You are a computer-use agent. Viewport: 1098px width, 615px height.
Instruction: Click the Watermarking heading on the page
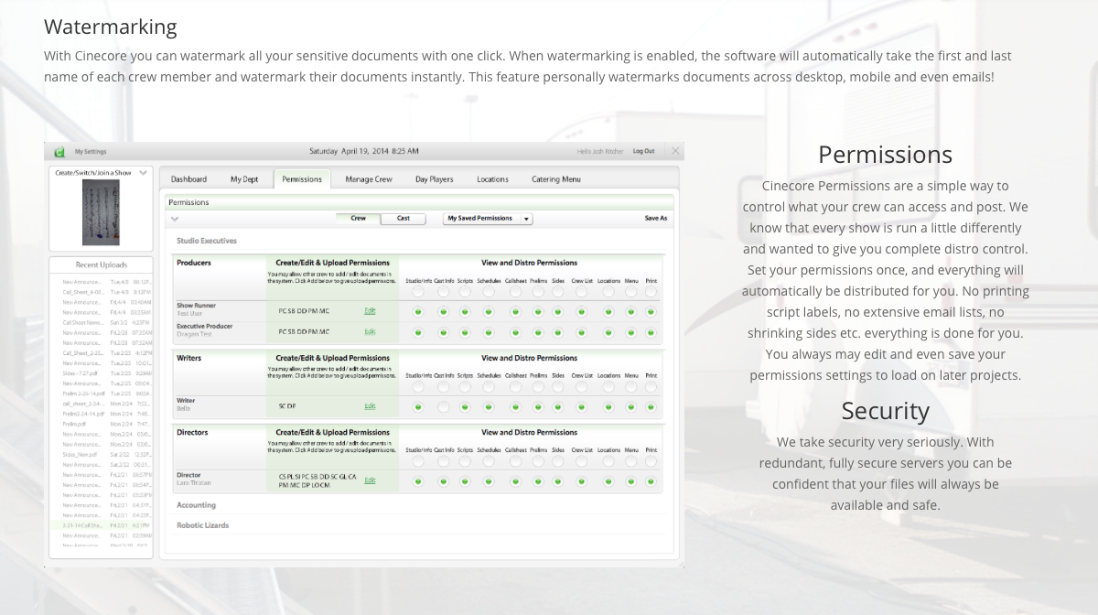[111, 27]
